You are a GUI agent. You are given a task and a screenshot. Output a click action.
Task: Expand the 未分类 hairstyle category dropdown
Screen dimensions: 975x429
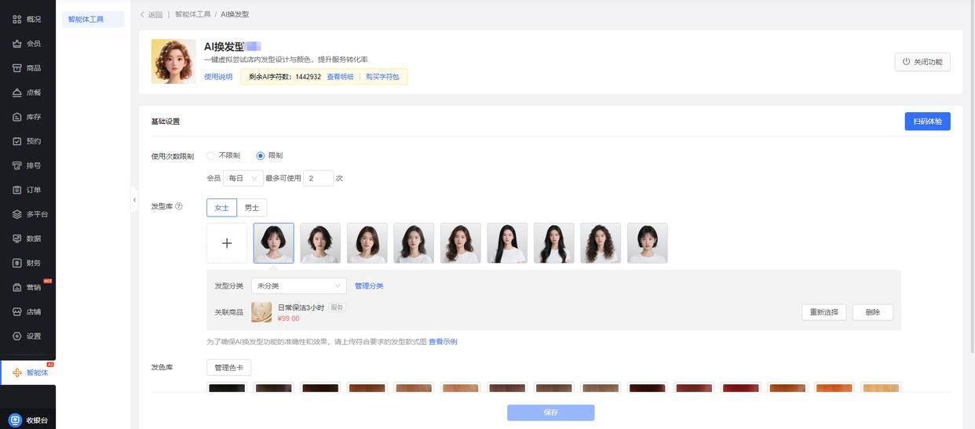click(x=300, y=286)
